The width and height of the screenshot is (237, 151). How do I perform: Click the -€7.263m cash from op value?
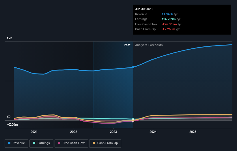(168, 29)
